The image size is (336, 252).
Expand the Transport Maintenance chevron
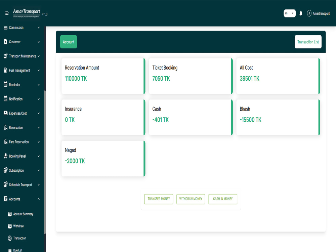click(39, 56)
